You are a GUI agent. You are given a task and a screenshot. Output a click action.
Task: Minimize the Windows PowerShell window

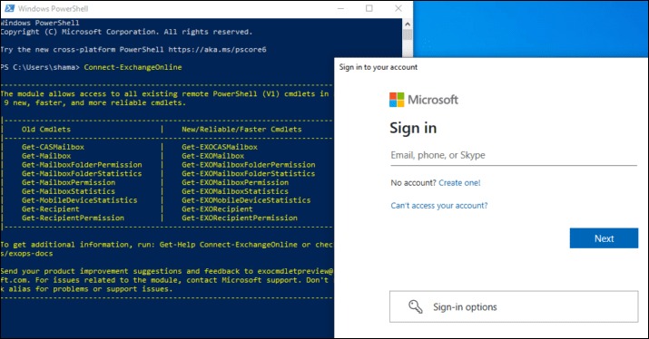pos(340,8)
